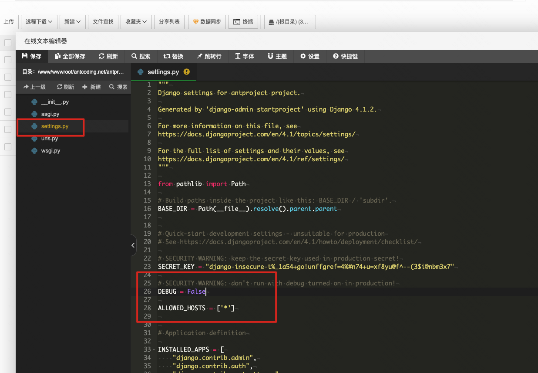The image size is (538, 373).
Task: Click the 分享列表 button
Action: click(x=169, y=22)
